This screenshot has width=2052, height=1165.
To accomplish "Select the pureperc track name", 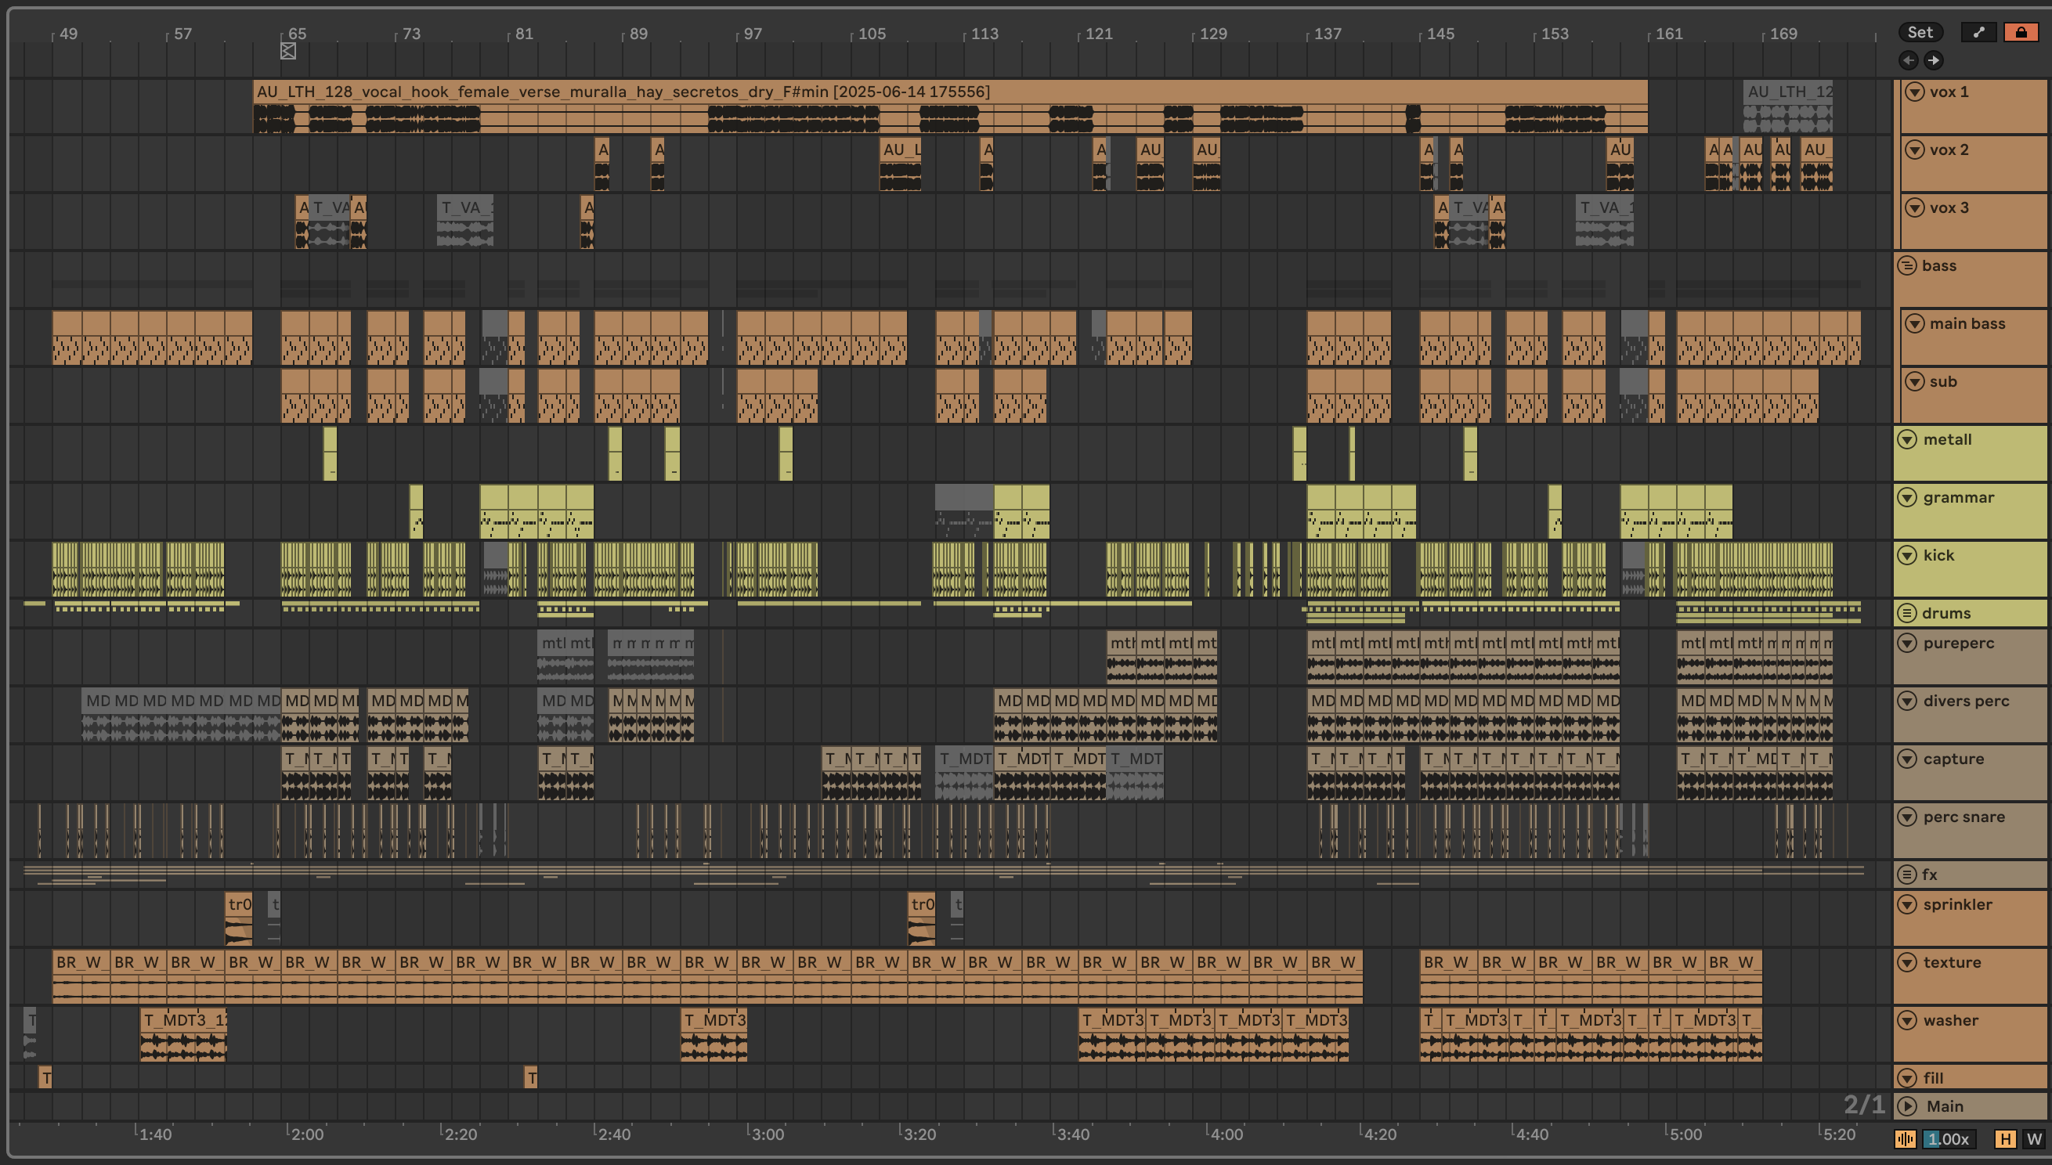I will coord(1958,644).
